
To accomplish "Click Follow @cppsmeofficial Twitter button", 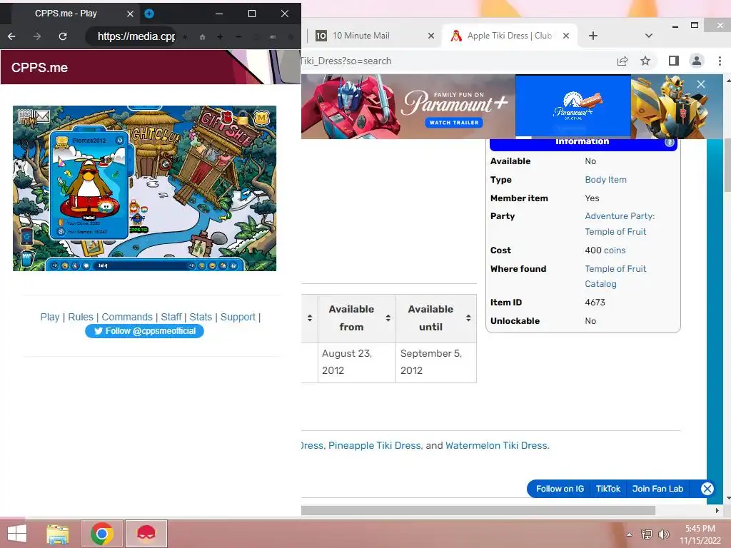I will click(144, 331).
